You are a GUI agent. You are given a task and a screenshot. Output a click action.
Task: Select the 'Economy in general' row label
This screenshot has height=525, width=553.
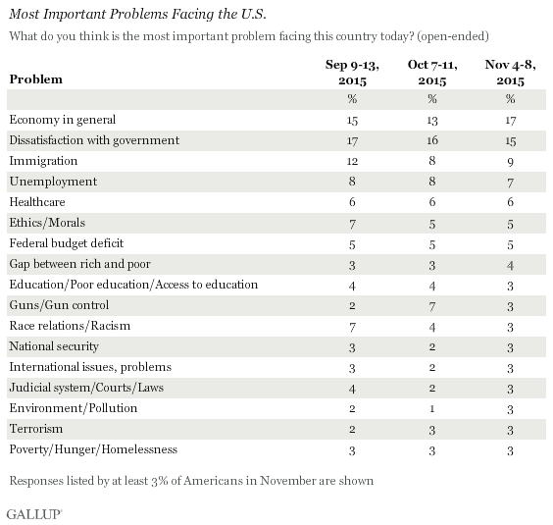63,120
